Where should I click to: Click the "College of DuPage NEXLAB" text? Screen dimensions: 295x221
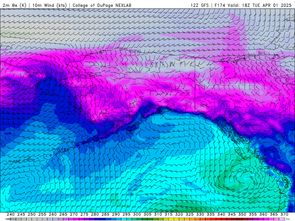(102, 5)
